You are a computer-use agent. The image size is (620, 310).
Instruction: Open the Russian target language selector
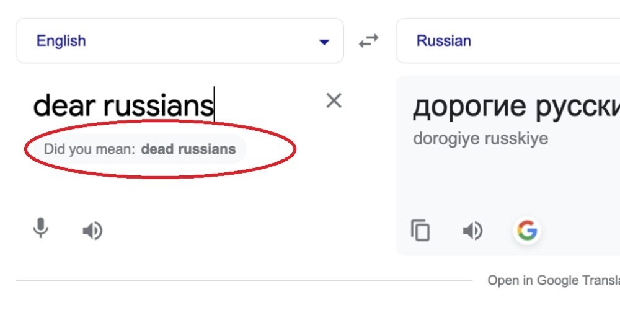pos(508,41)
